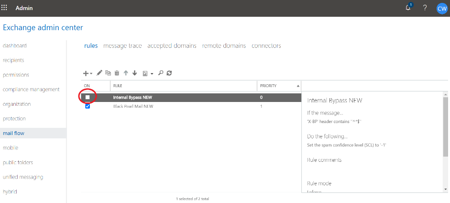
Task: Open organization section
Action: tap(17, 104)
